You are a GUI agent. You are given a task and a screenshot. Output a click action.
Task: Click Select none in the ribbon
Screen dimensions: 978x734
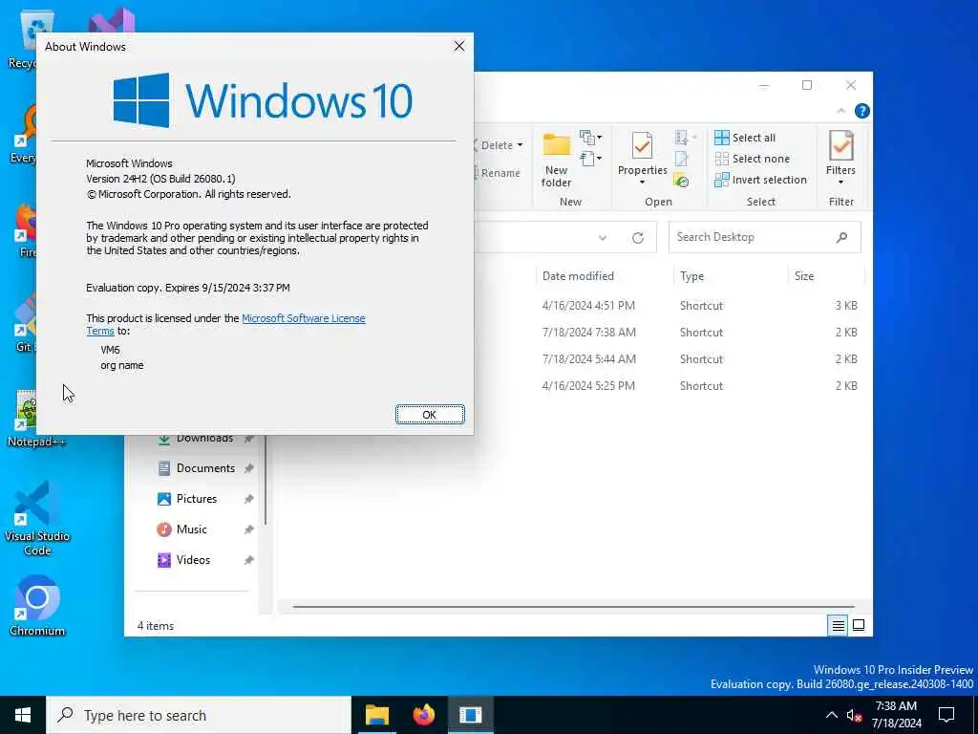[x=753, y=159]
